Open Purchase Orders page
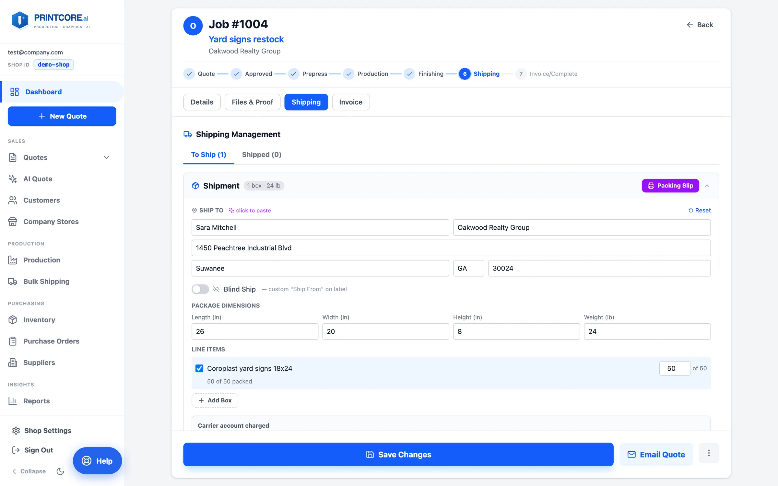Screen dimensions: 778x486 click(51, 341)
